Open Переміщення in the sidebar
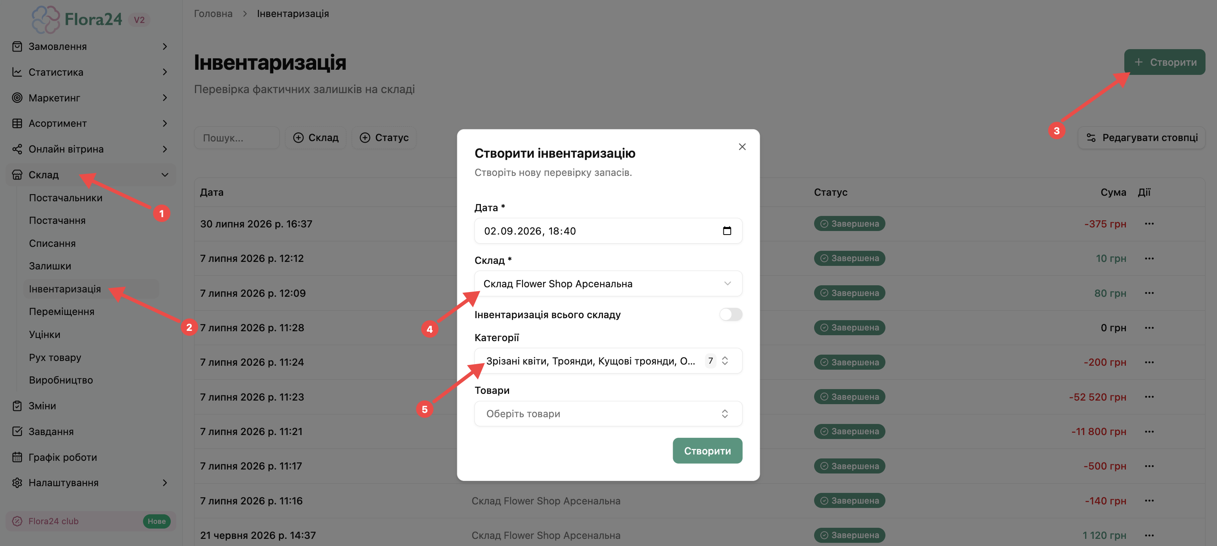The image size is (1217, 546). point(61,312)
